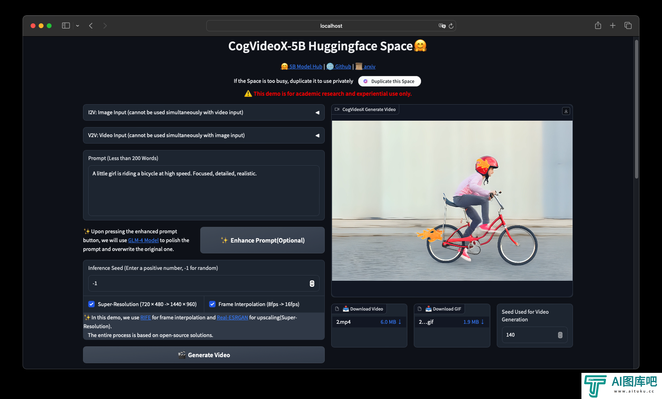Screen dimensions: 662x399
Task: Click the page vertical scrollbar
Action: (637, 109)
